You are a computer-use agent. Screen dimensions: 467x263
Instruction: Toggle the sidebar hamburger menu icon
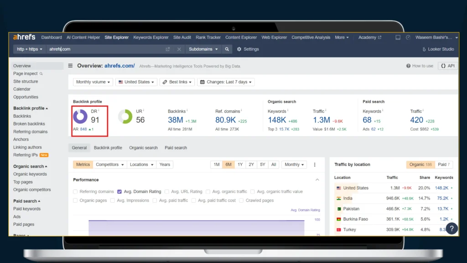pyautogui.click(x=70, y=66)
